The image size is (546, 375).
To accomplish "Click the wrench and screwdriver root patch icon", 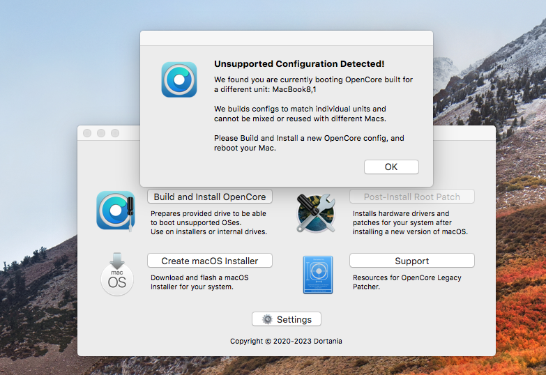I will point(316,213).
